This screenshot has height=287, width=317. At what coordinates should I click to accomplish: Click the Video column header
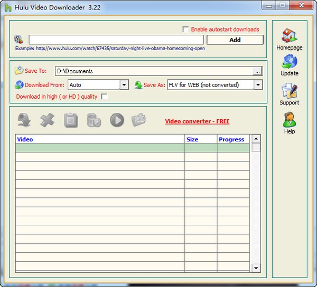tap(100, 139)
